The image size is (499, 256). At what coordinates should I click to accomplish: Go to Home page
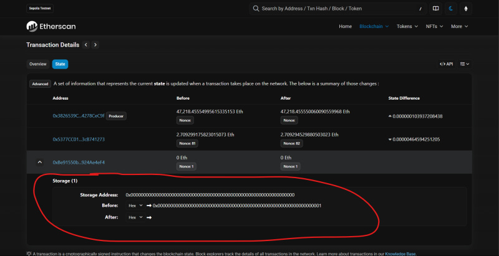[x=346, y=26]
